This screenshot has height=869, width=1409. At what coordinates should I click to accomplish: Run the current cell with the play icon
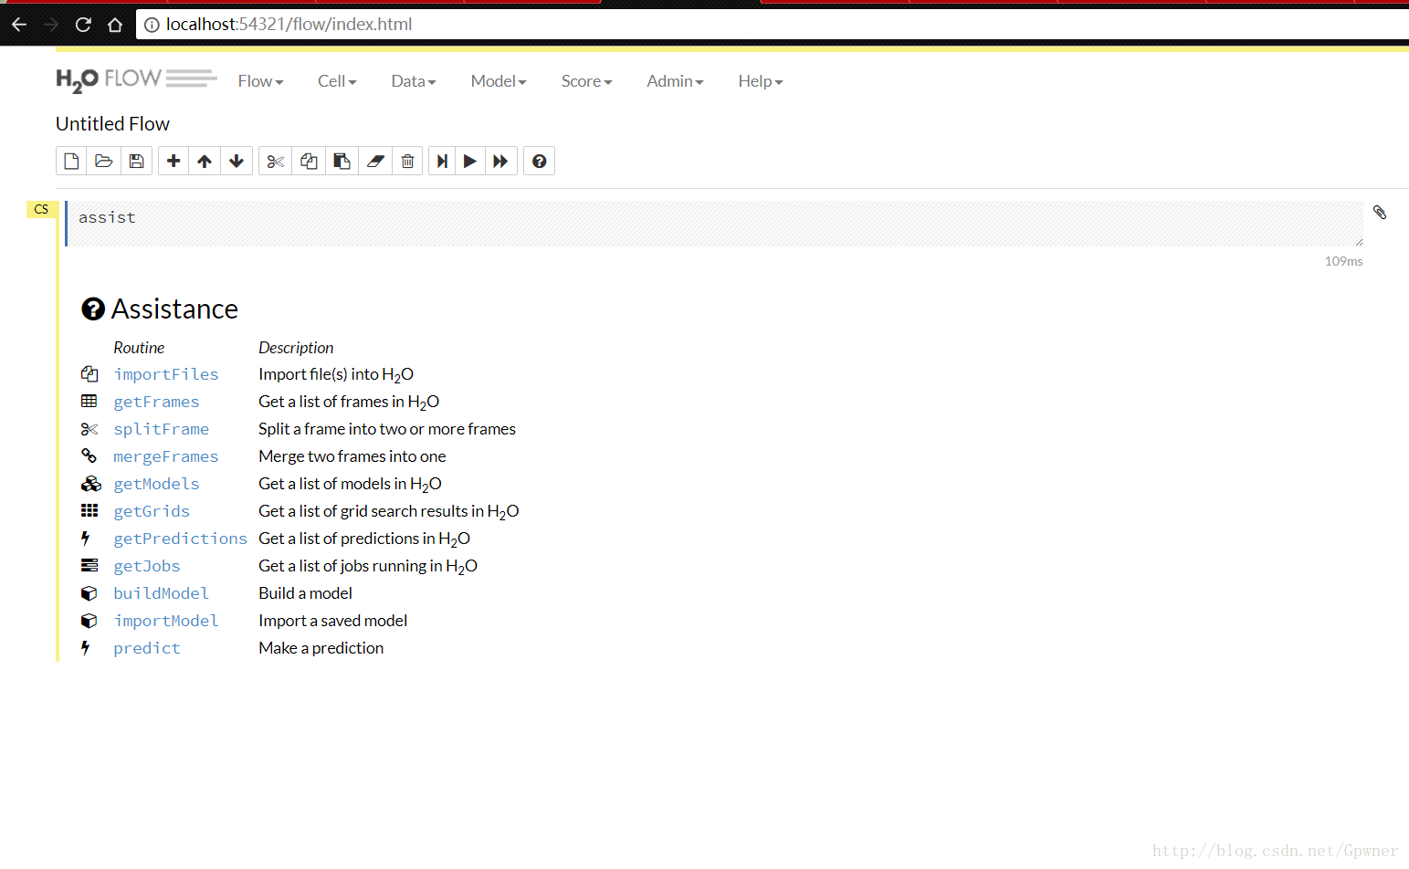[x=470, y=162]
